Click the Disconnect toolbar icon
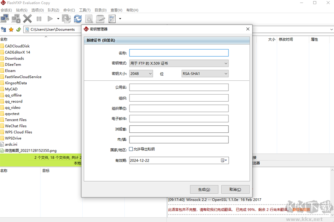334x222 pixels. 16,19
